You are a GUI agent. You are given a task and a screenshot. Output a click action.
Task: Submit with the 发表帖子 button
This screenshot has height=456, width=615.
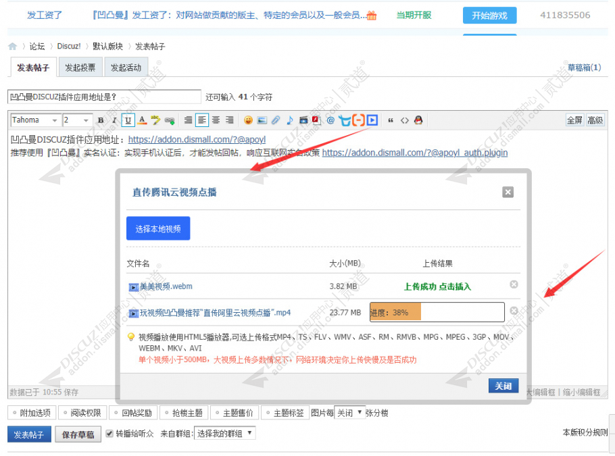tap(29, 434)
